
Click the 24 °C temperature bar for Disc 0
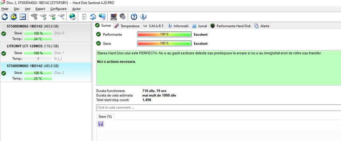38,39
